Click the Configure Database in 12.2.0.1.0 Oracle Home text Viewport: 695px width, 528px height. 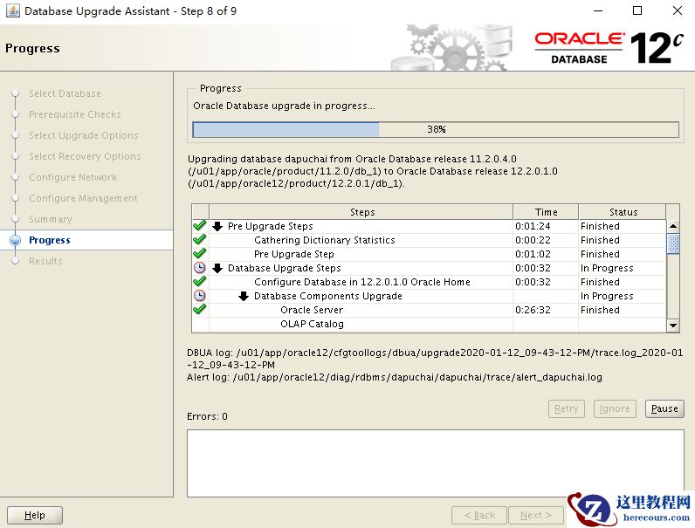point(362,282)
